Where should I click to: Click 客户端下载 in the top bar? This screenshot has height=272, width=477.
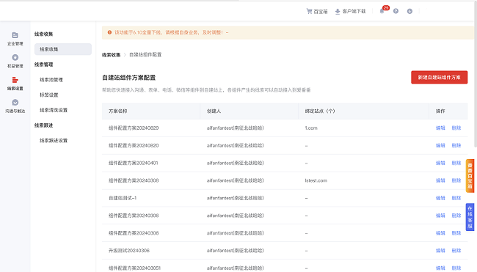click(350, 12)
